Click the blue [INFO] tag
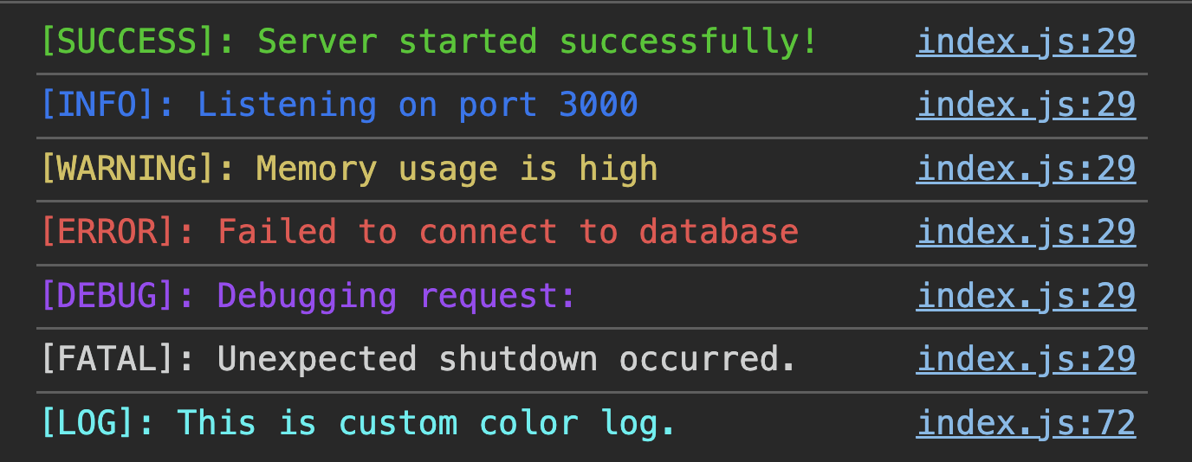Screen dimensions: 1192x462 click(x=98, y=105)
